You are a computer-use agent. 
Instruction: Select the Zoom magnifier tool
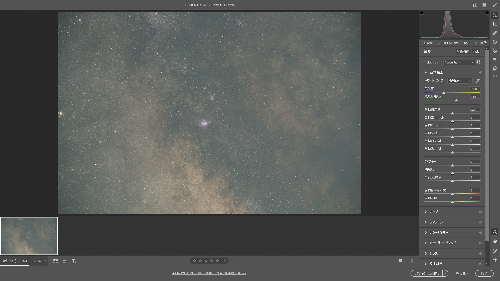[495, 232]
